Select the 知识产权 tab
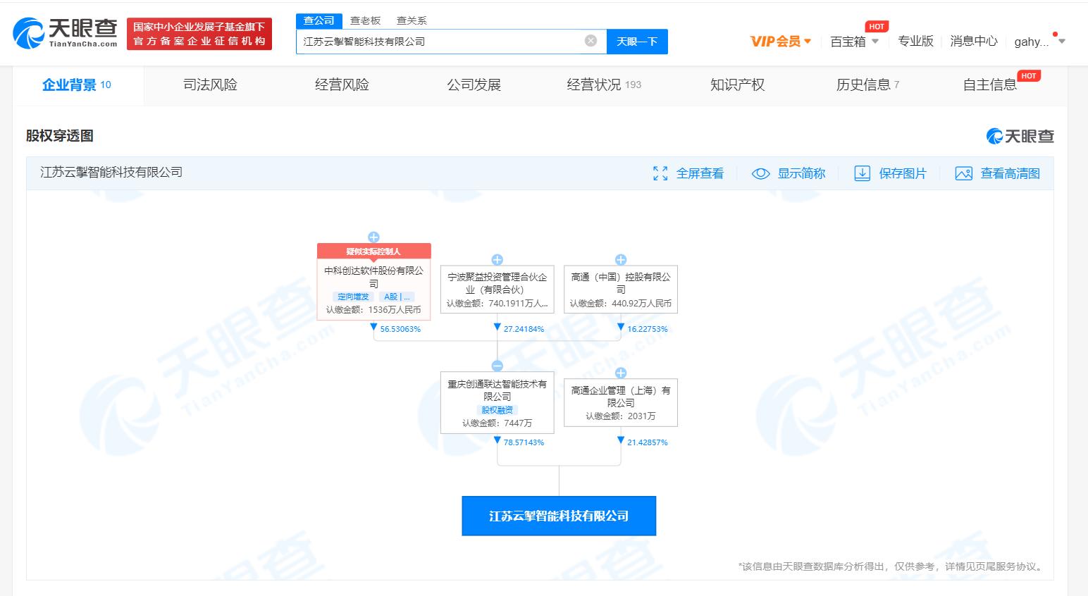 (x=737, y=85)
